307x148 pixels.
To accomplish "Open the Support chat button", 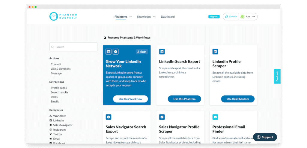I will (265, 137).
